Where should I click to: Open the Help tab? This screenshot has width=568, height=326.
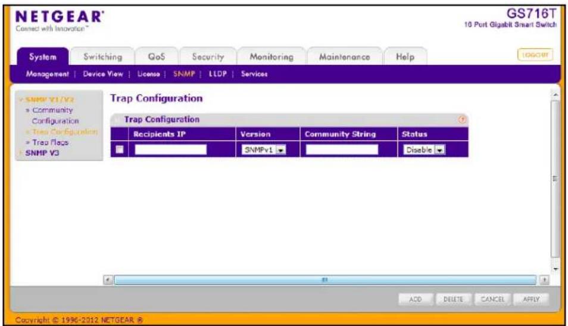(405, 57)
